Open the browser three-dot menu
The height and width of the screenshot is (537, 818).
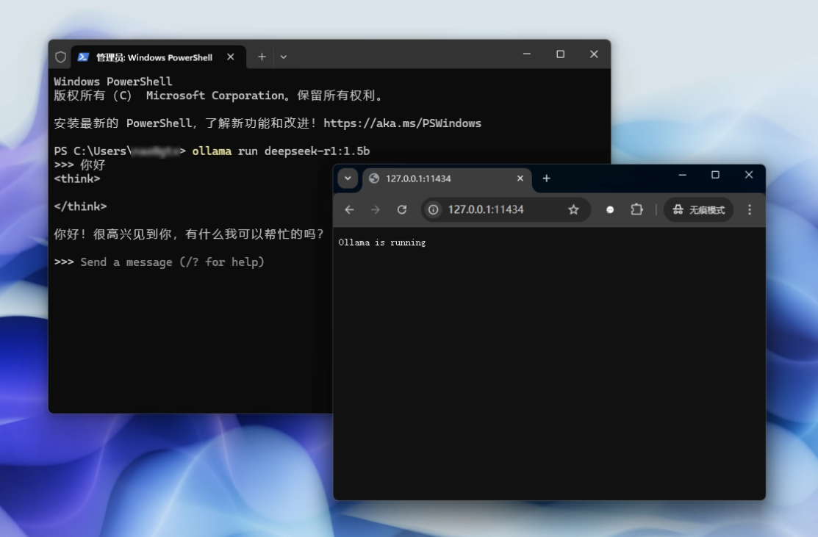(750, 209)
